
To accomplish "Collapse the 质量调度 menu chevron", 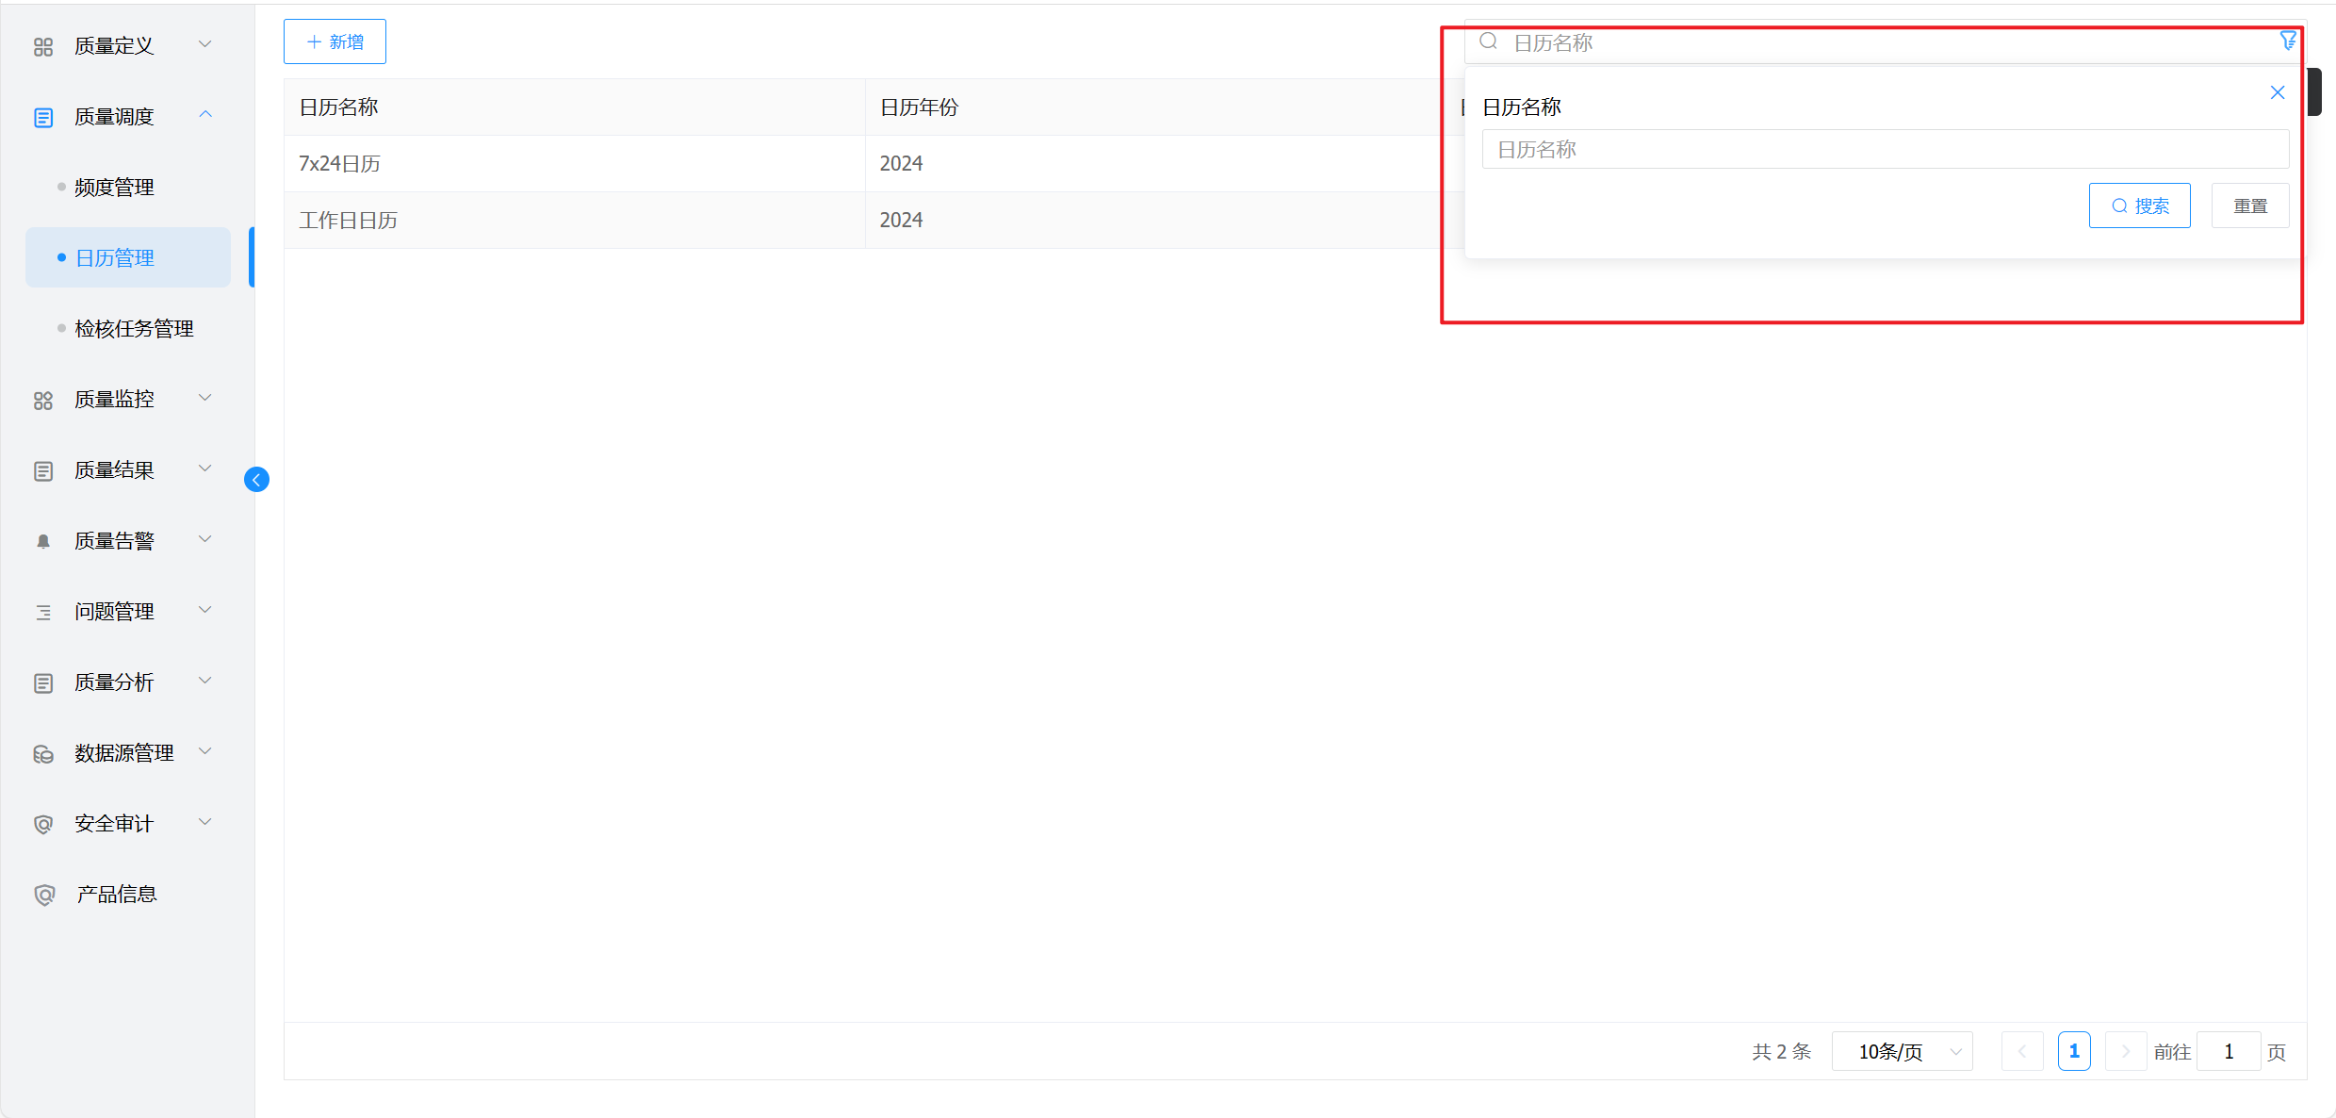I will point(205,115).
